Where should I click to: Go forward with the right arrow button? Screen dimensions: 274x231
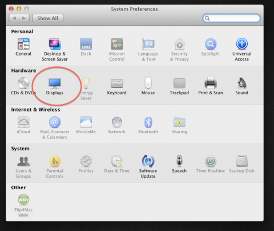point(24,18)
